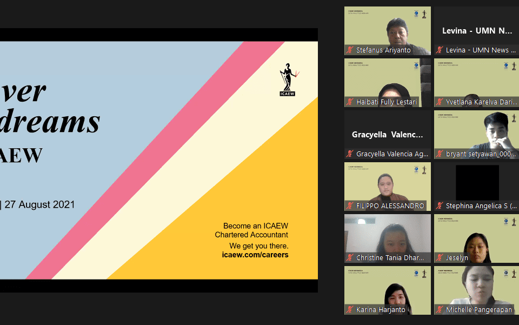Click Stefanus Ariyanto's muted microphone icon
519x325 pixels.
tap(350, 50)
